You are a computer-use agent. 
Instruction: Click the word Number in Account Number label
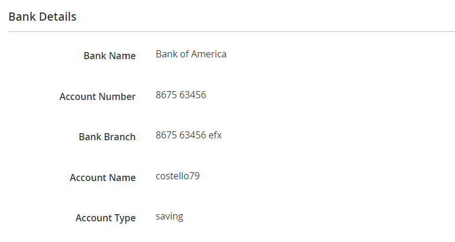[118, 96]
